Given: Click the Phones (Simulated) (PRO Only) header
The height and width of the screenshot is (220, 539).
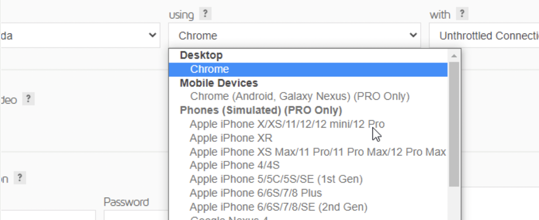Looking at the screenshot, I should point(261,110).
